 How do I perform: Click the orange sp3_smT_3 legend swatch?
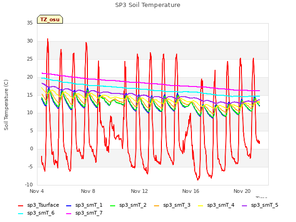(x=157, y=205)
